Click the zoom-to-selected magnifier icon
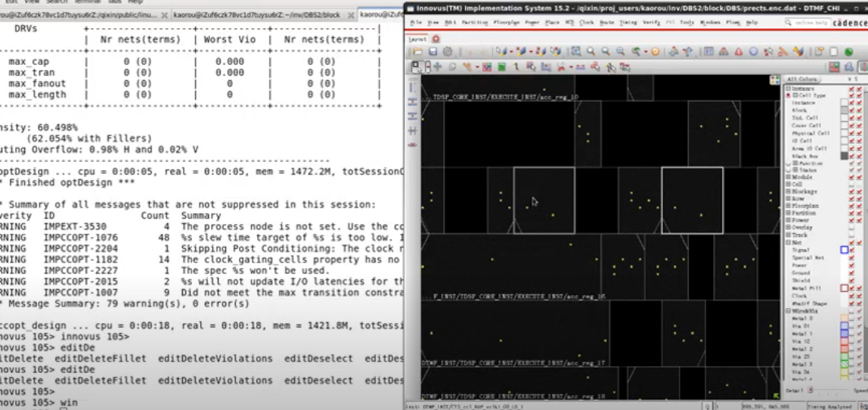The height and width of the screenshot is (410, 868). coord(621,51)
